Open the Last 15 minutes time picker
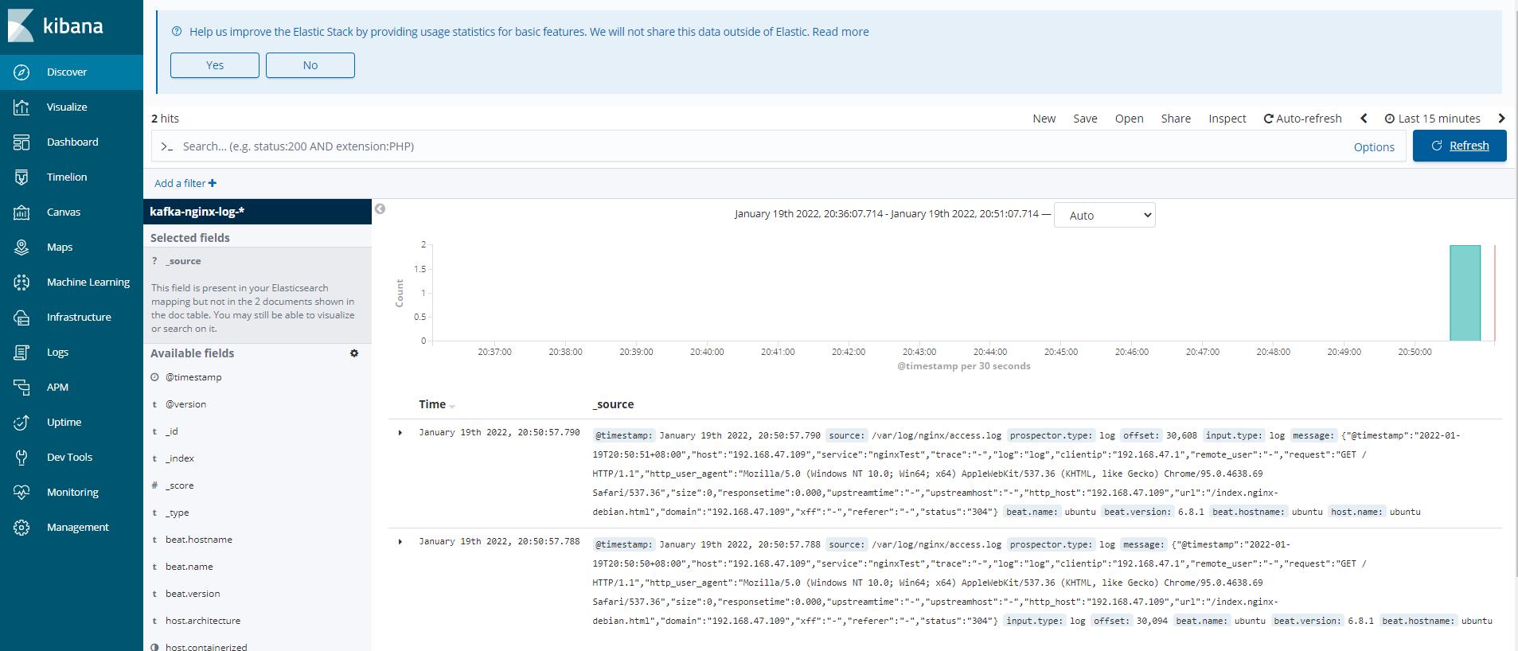This screenshot has height=651, width=1518. coord(1432,119)
